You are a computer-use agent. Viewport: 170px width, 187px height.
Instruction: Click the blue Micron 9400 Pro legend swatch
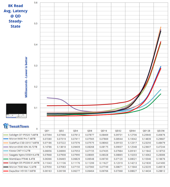point(6,139)
